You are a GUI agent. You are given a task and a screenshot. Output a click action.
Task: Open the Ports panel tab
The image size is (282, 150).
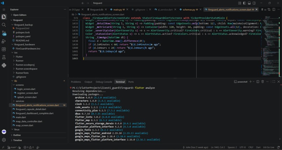[131, 82]
